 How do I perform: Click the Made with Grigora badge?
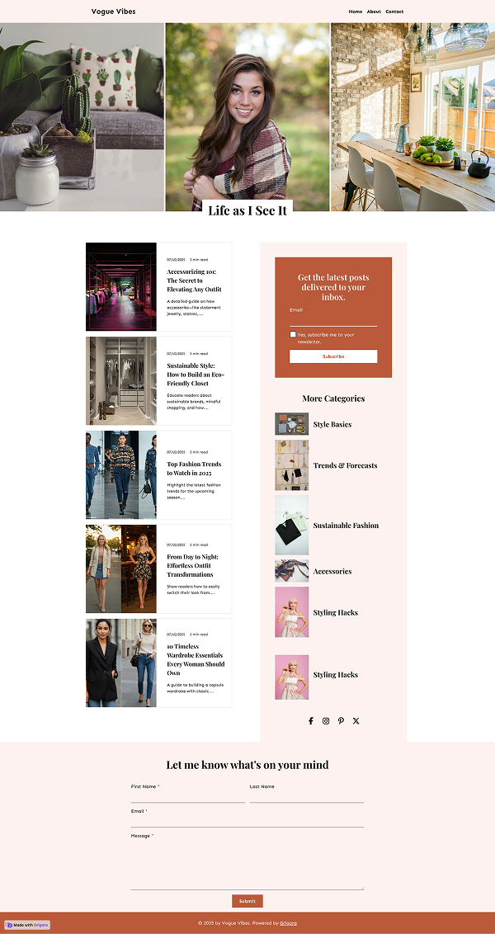(27, 925)
